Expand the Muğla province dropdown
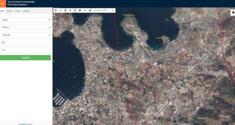The height and width of the screenshot is (125, 235). [25, 20]
